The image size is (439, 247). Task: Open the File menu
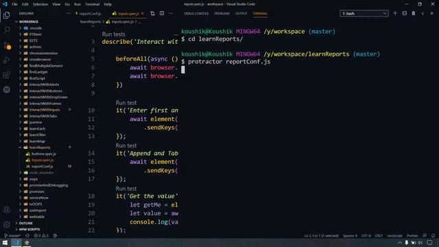click(x=14, y=4)
